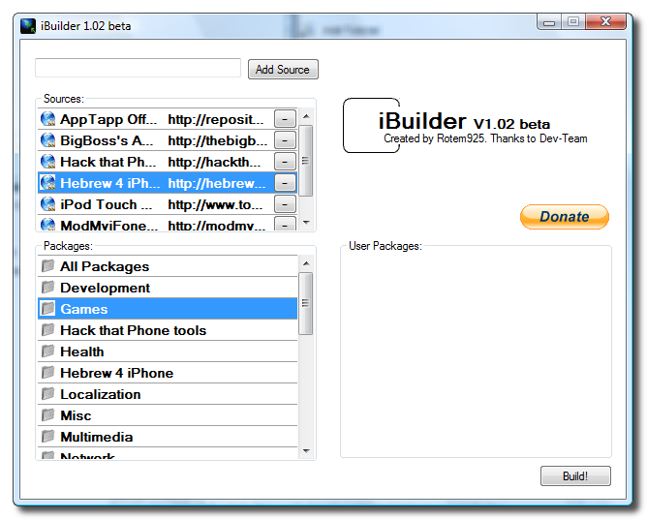Click the iBuilder app icon in title bar

click(x=28, y=26)
